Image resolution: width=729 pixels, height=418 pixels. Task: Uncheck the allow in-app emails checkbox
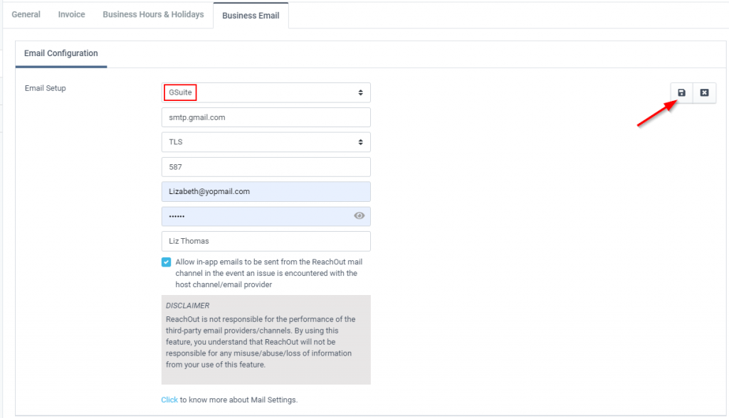(x=166, y=262)
